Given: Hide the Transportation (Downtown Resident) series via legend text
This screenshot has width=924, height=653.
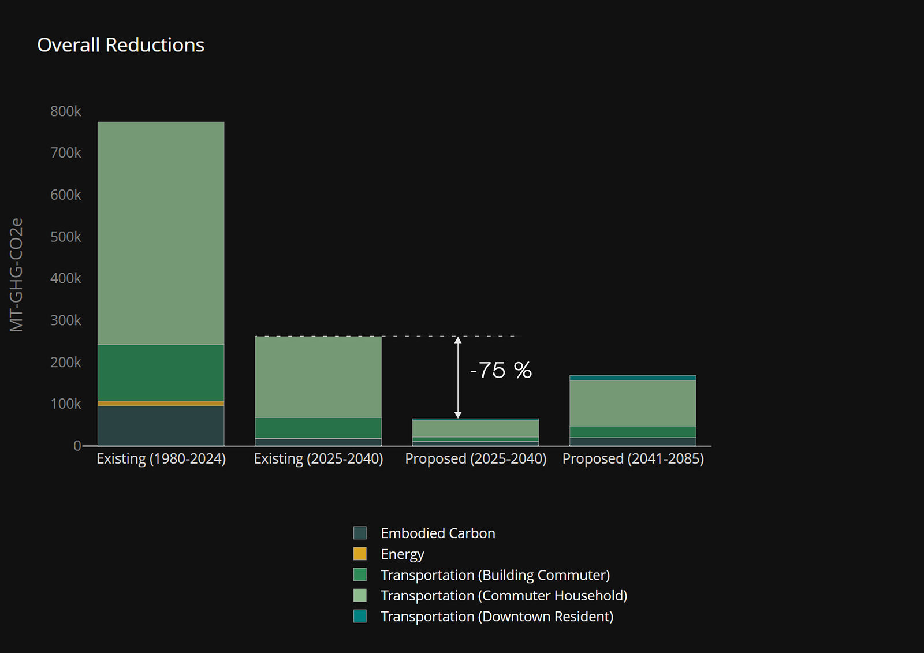Looking at the screenshot, I should [497, 616].
